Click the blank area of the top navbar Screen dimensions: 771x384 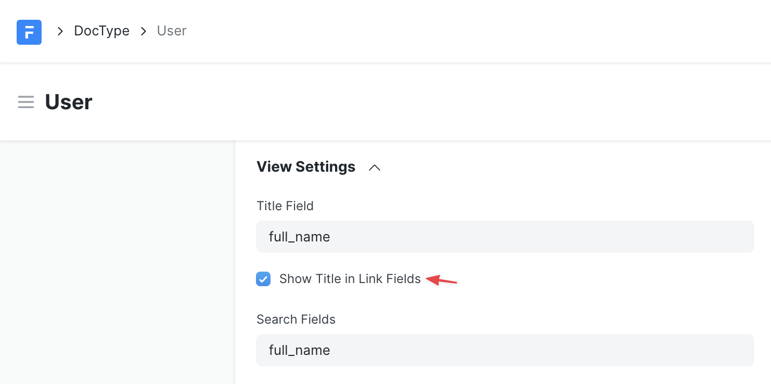coord(468,31)
